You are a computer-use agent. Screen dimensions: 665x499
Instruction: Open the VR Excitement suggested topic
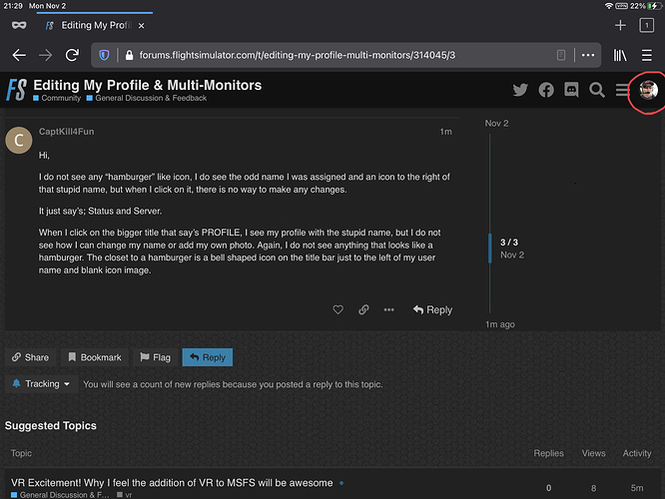coord(172,483)
